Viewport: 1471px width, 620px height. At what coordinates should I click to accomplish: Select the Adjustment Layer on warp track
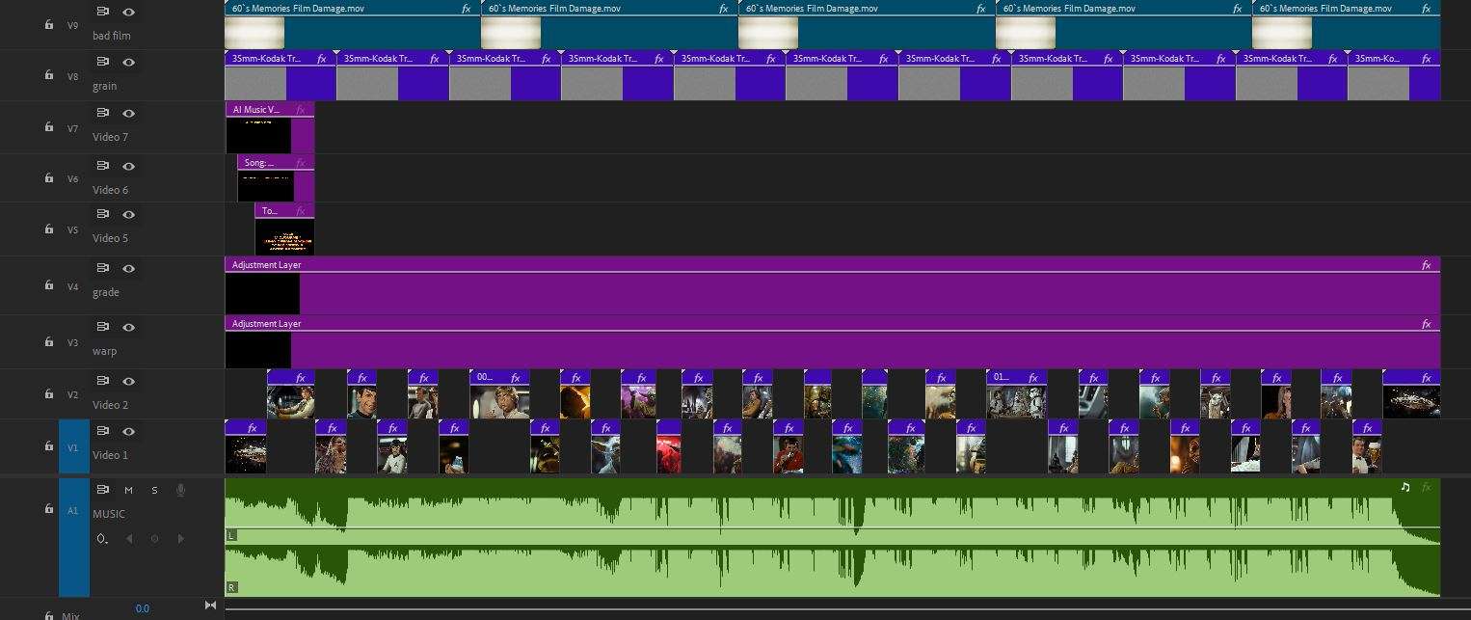832,342
